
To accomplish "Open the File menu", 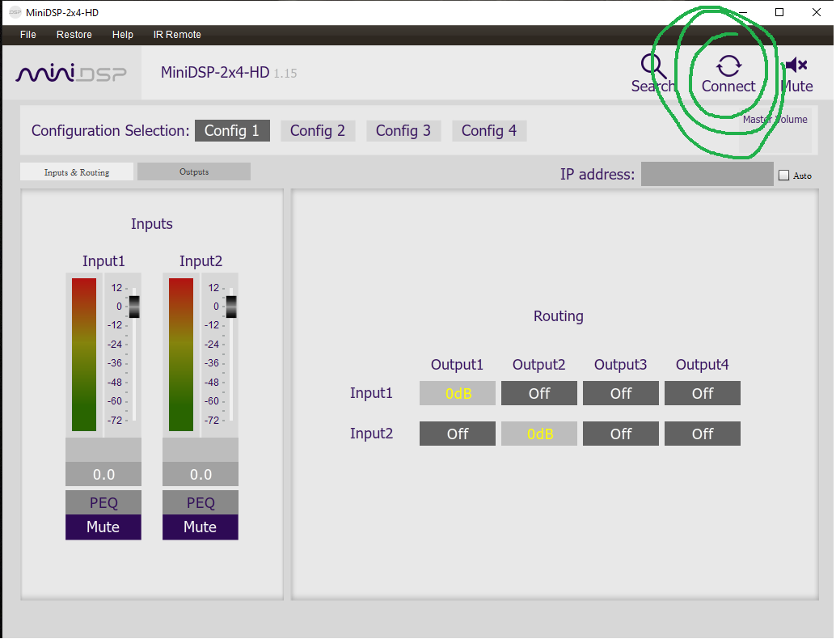I will point(28,35).
